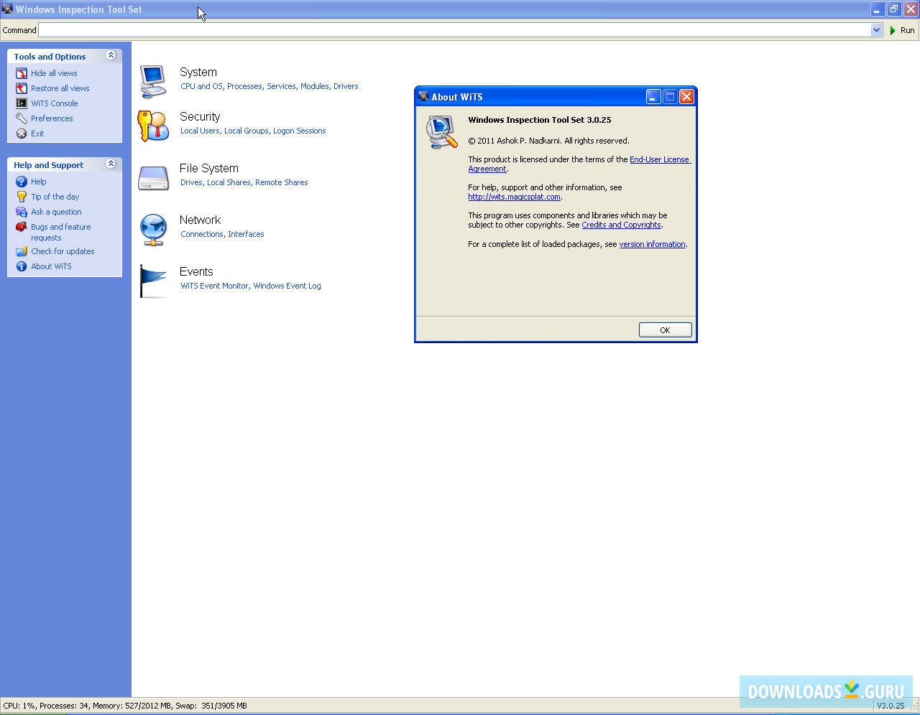Open the wits.magicsplat.com link

pyautogui.click(x=514, y=197)
